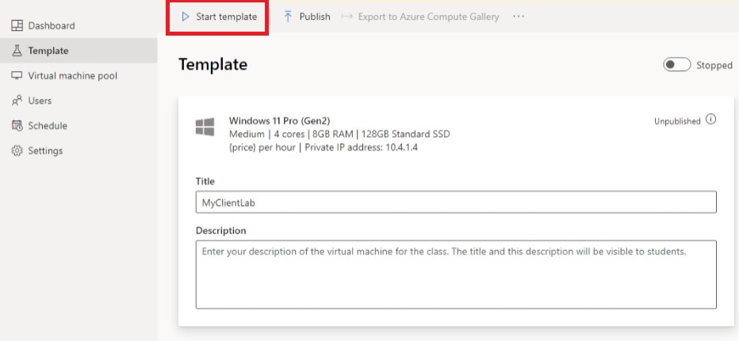Click the Template flask icon
The height and width of the screenshot is (341, 739).
click(17, 51)
